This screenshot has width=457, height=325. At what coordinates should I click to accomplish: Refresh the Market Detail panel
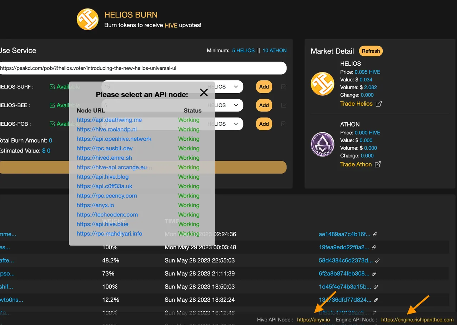tap(371, 51)
